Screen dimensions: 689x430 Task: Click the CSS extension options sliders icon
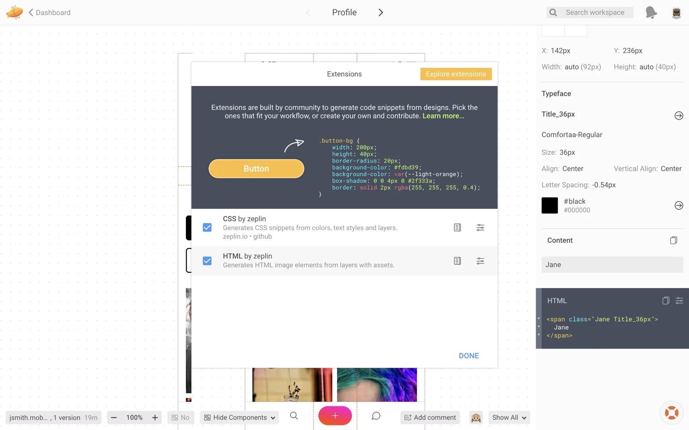[480, 228]
